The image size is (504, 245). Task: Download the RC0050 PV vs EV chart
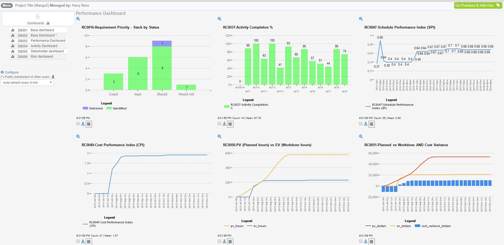pos(224,241)
